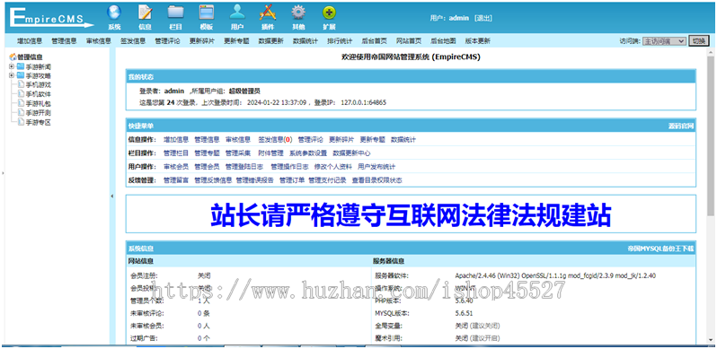Open 管理登陆日志 in the quick menu

[x=243, y=167]
